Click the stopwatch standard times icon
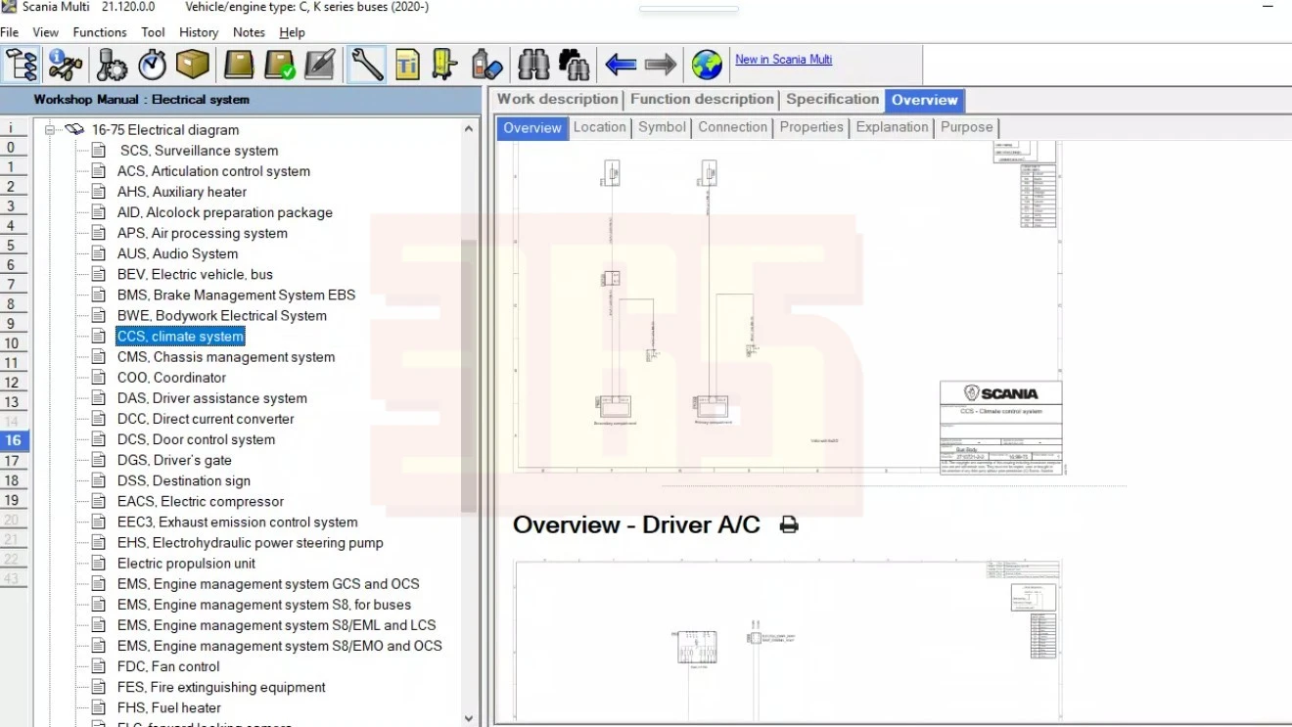Screen dimensions: 1292x727 click(x=152, y=66)
